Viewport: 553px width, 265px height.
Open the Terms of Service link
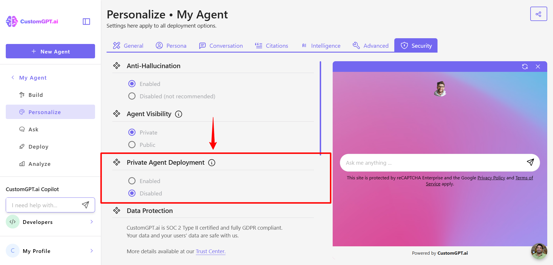coord(524,178)
